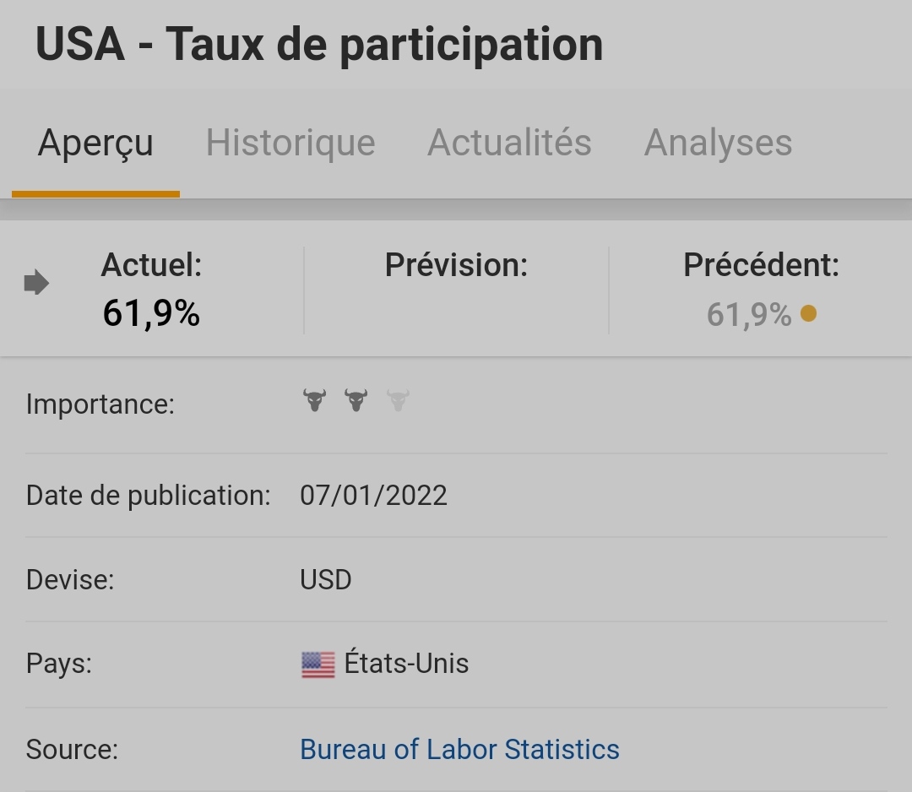Click the États-Unis country name

click(x=406, y=664)
